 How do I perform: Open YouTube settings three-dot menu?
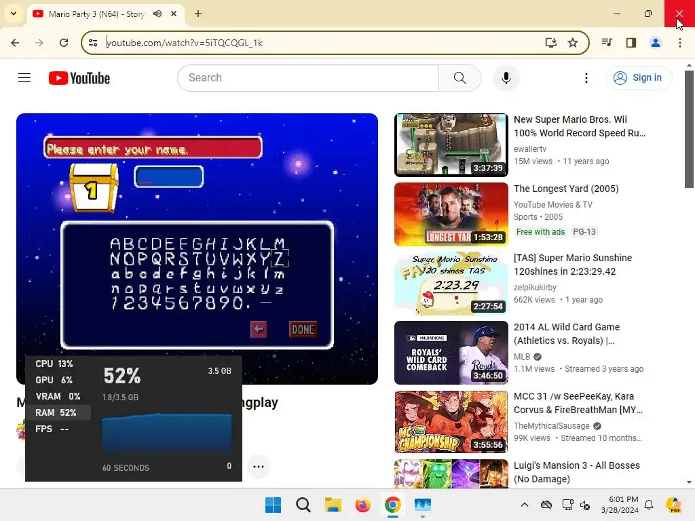click(x=586, y=78)
